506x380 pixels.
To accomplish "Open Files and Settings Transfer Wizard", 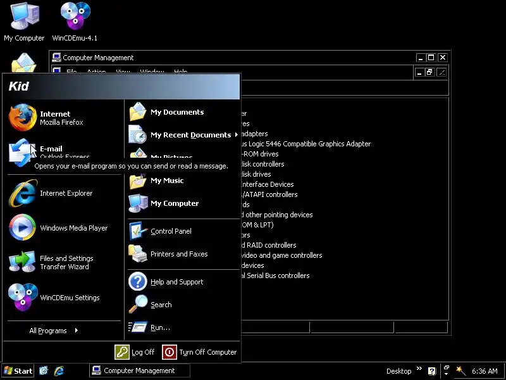I will tap(64, 262).
